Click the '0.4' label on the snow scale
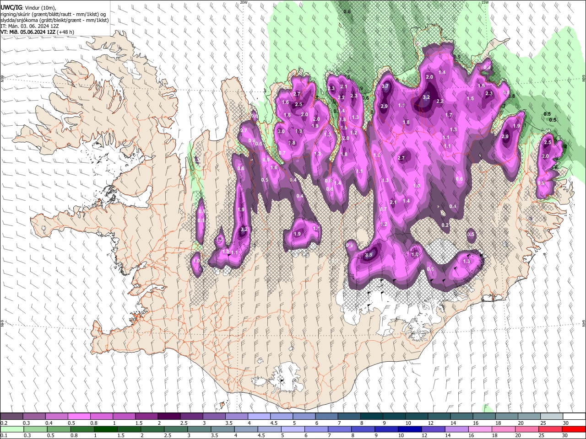Screen dimensions: 586x439 [49, 423]
